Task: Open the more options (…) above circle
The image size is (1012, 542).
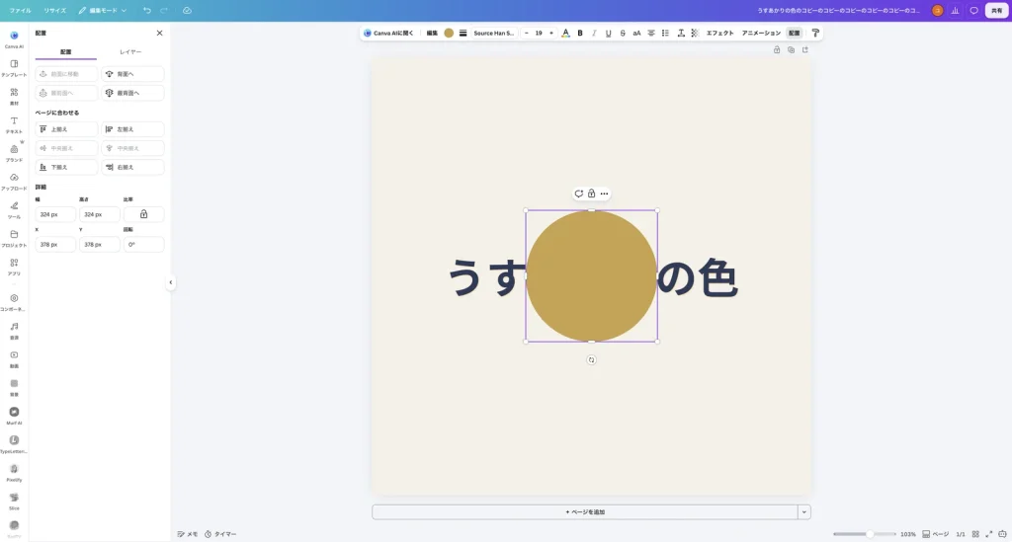Action: pos(604,194)
